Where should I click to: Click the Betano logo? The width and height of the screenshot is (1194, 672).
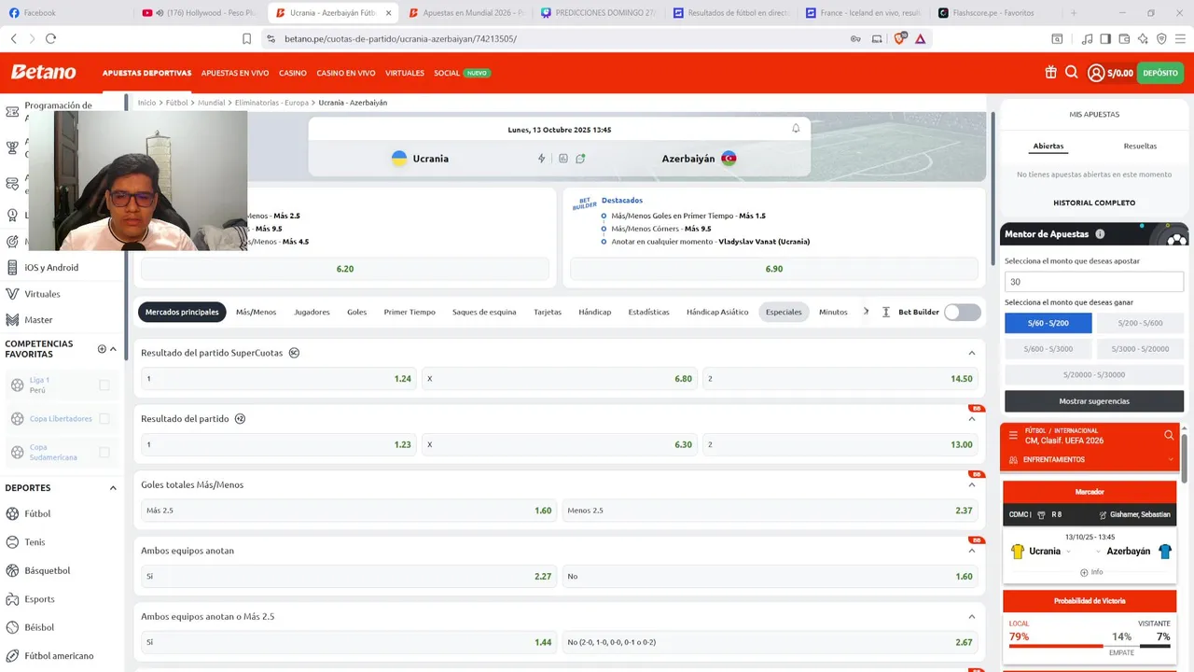point(43,72)
